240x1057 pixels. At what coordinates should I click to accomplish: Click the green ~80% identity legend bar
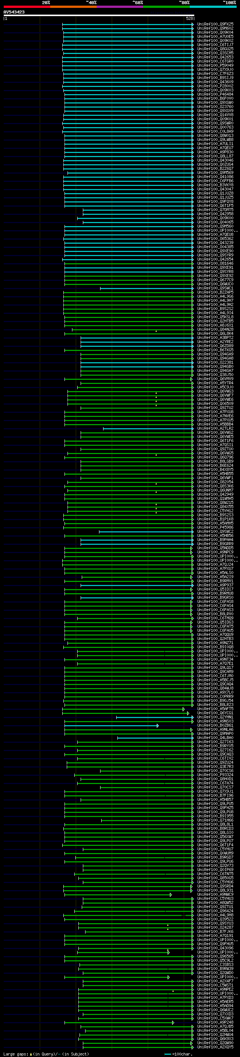(x=166, y=7)
